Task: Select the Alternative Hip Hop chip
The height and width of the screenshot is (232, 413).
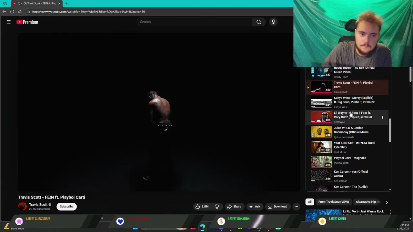Action: (x=368, y=202)
